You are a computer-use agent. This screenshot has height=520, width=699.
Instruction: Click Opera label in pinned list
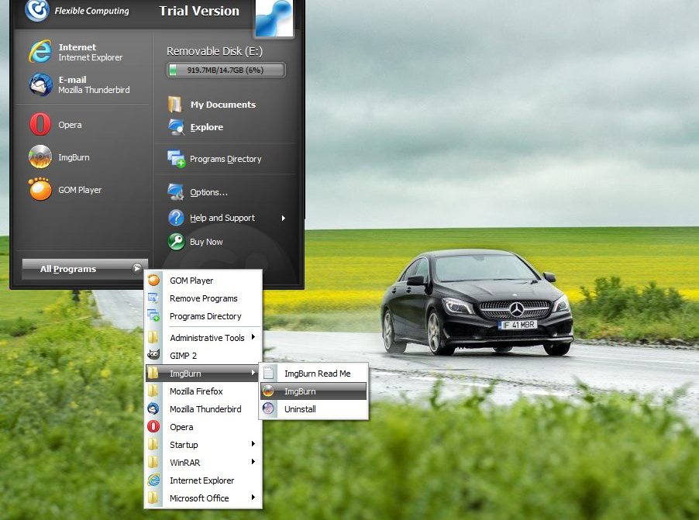pos(70,125)
